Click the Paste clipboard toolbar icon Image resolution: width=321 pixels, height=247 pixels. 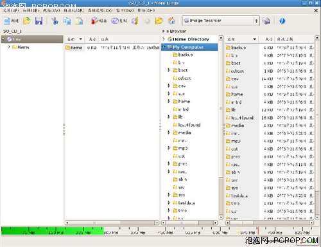click(79, 21)
